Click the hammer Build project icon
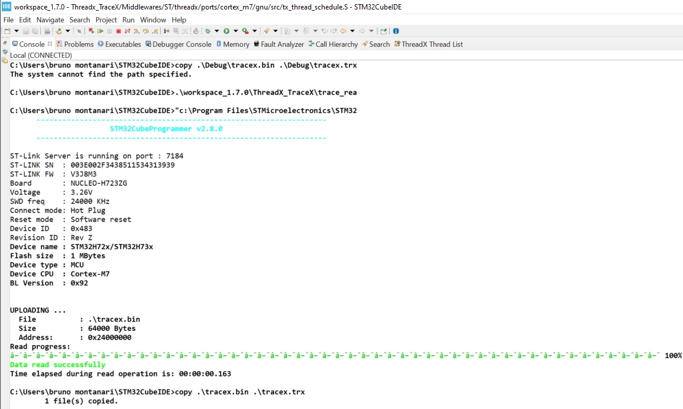Screen dimensions: 683x409 59,31
